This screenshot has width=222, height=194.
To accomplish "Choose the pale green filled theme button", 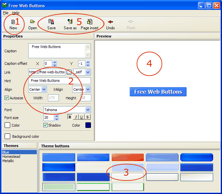I will tap(59, 187).
